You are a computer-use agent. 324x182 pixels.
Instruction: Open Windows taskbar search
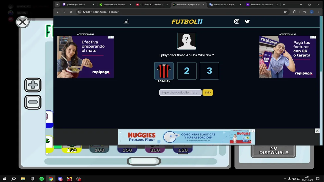[14, 179]
